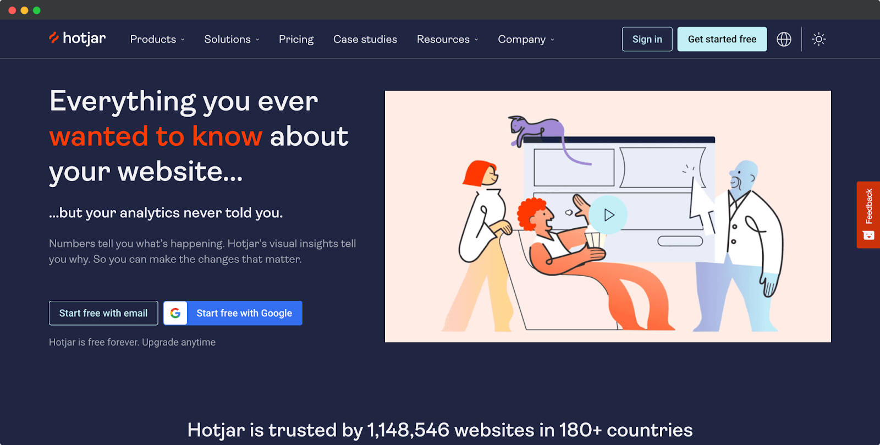Toggle light mode with the sun icon
This screenshot has width=880, height=445.
[819, 39]
